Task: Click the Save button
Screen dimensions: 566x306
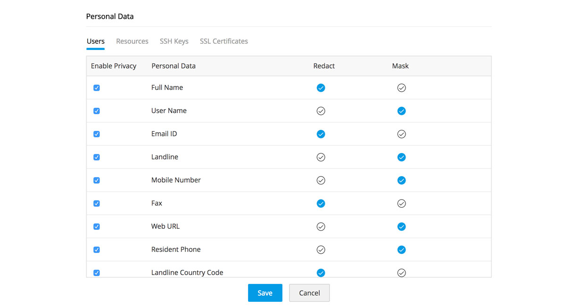Action: (x=265, y=293)
